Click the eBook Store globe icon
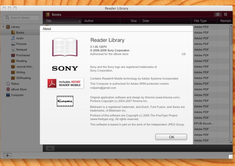235x166 pixels. point(8,89)
